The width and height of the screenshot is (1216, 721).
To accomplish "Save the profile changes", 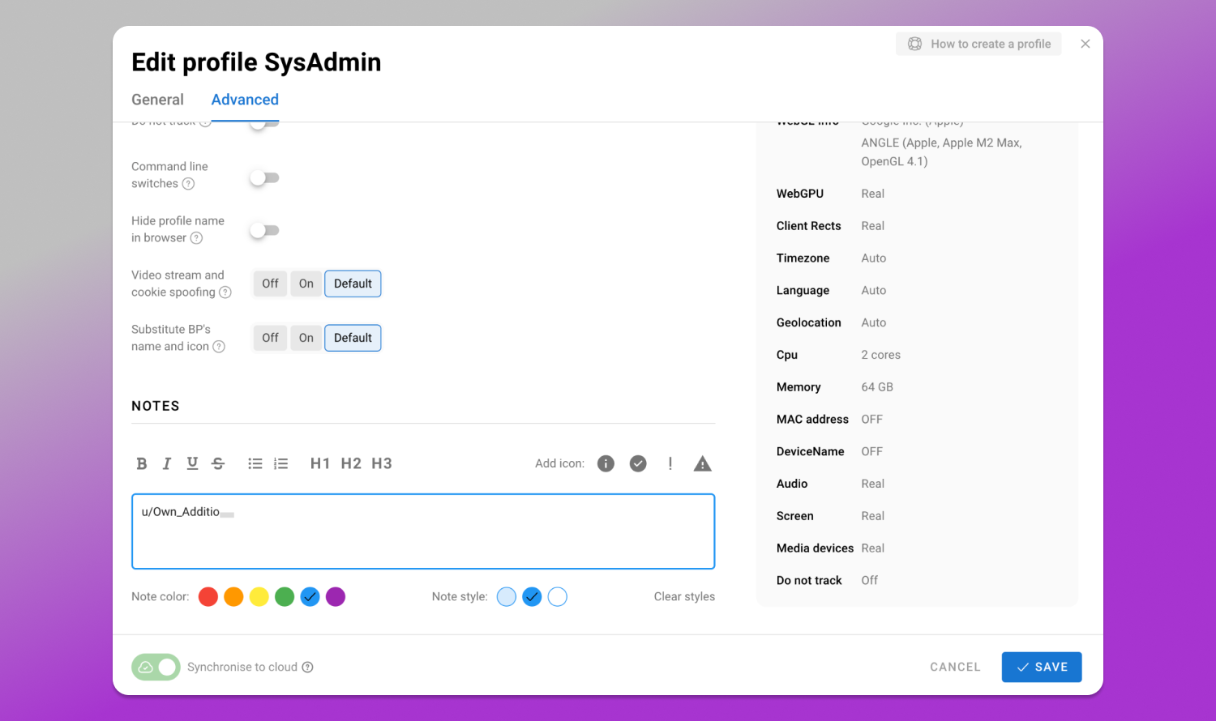I will [x=1042, y=668].
